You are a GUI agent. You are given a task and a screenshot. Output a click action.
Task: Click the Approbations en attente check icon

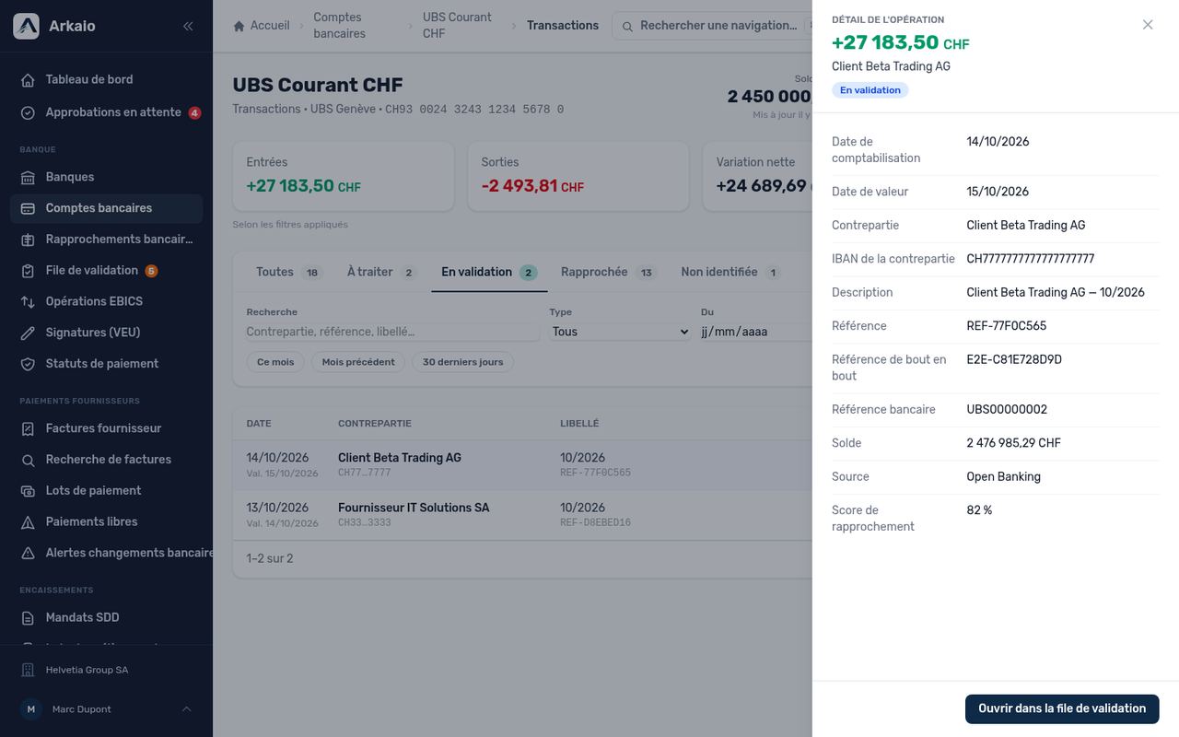(28, 112)
